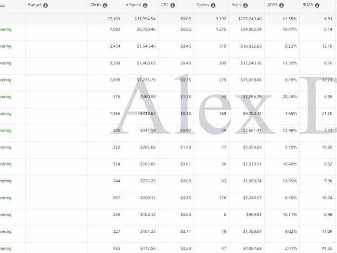Image resolution: width=337 pixels, height=253 pixels.
Task: Select the sales cell $5,559.82
Action: click(252, 147)
